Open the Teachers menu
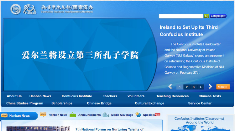Image resolution: width=235 pixels, height=131 pixels. click(110, 96)
